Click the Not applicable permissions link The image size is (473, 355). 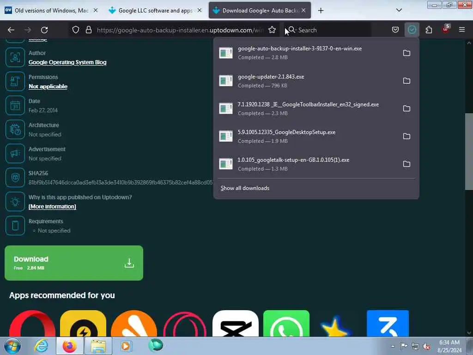(48, 86)
